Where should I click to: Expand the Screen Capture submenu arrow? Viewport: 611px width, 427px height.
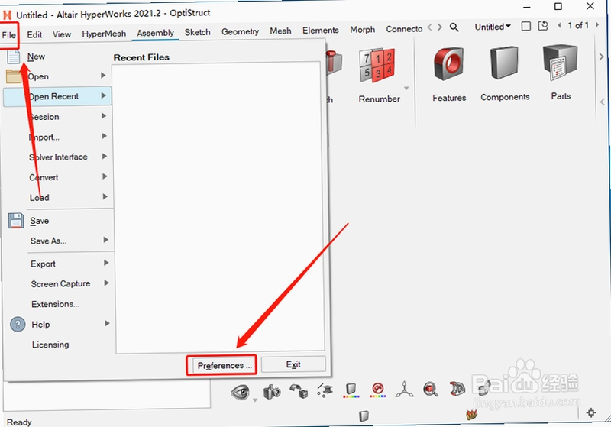click(x=106, y=283)
